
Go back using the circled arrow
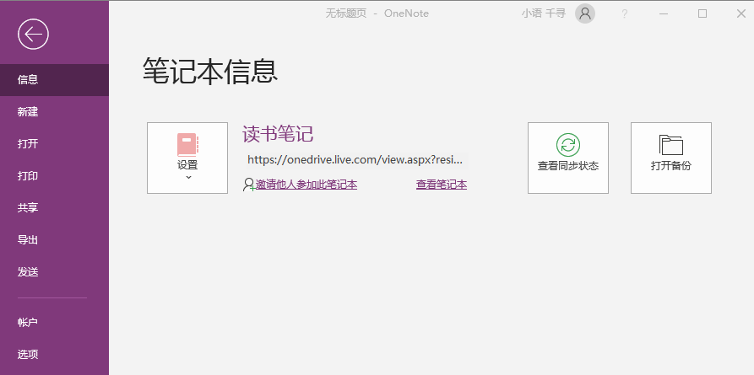33,34
